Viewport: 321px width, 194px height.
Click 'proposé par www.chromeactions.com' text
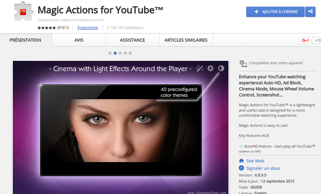[x=71, y=20]
